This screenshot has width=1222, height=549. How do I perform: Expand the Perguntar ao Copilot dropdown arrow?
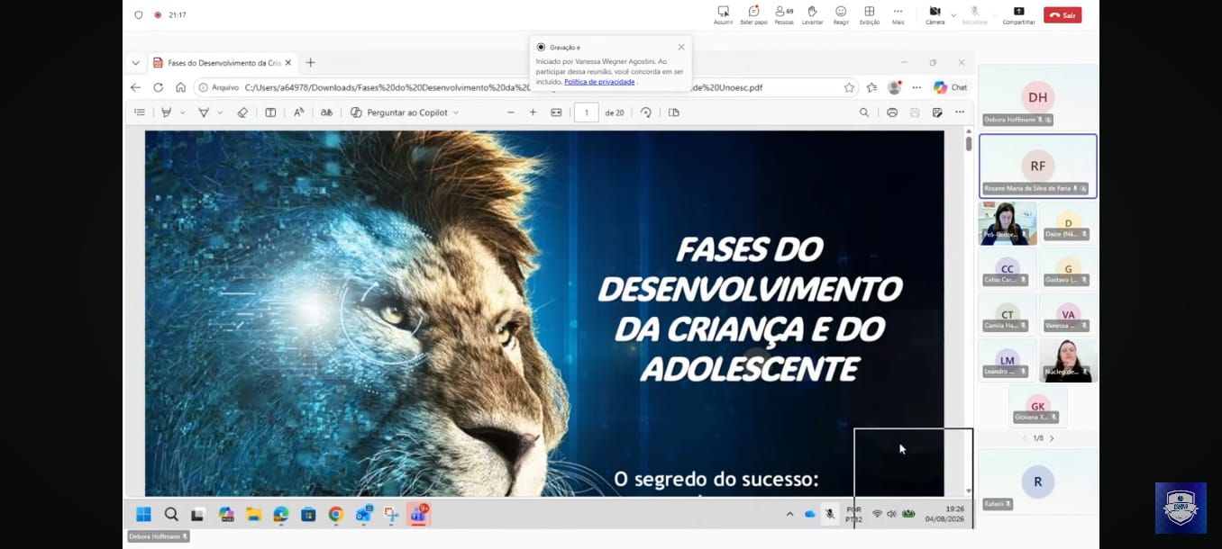tap(456, 112)
